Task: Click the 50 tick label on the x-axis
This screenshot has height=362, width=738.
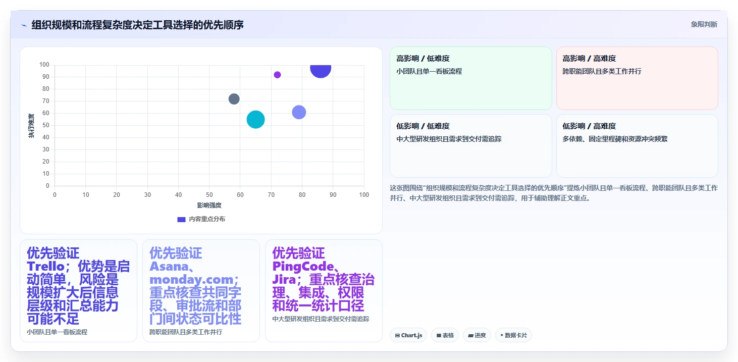Action: point(209,195)
